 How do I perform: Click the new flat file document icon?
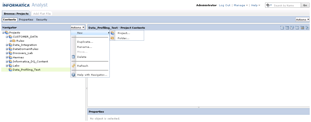tap(282, 28)
